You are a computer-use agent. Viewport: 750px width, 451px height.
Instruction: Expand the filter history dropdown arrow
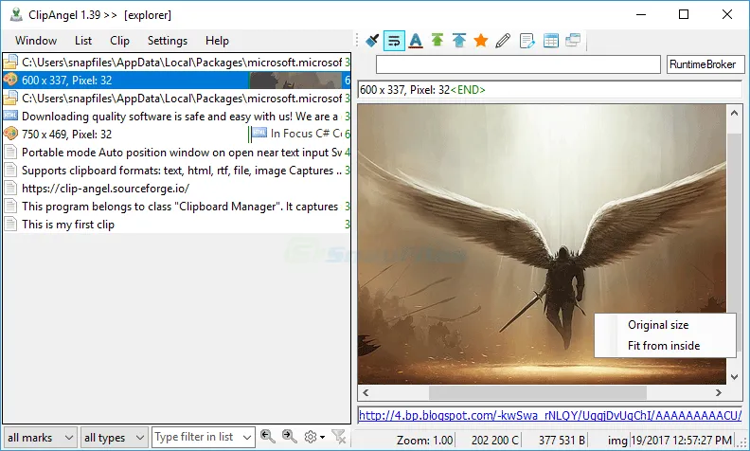[247, 437]
